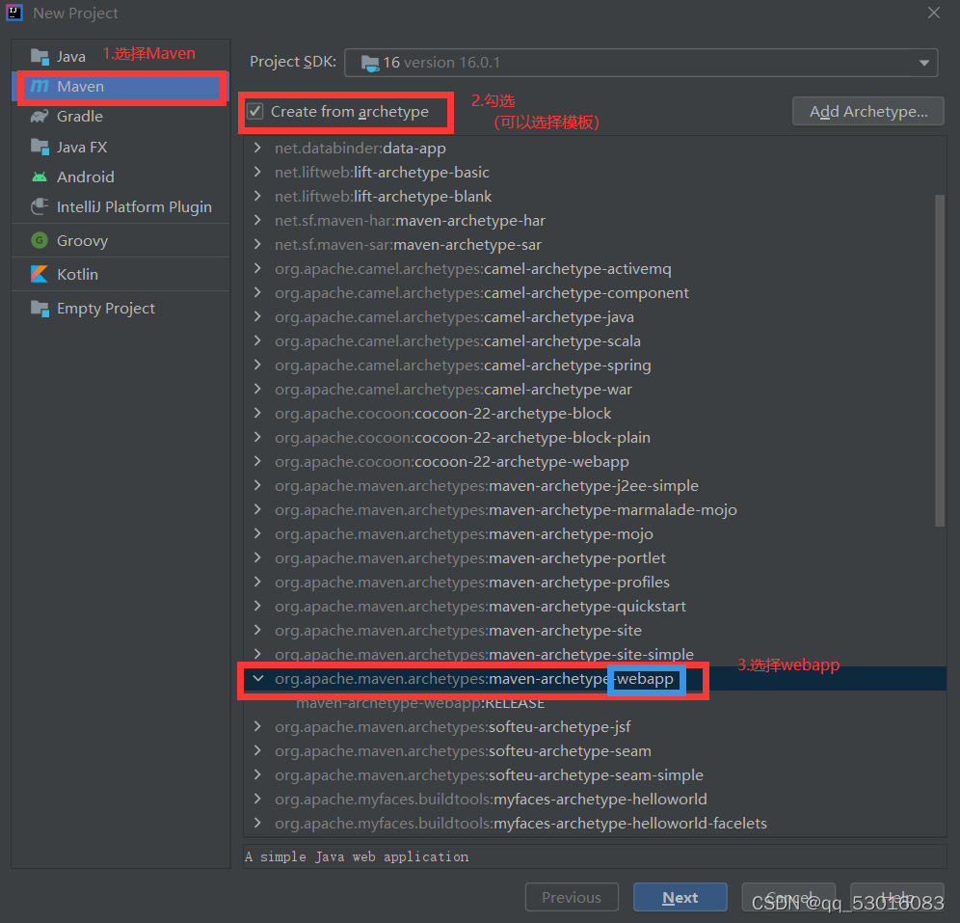Select maven-archetype-j2ee-simple row
This screenshot has height=923, width=960.
point(595,486)
